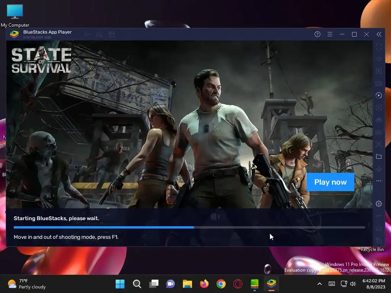Viewport: 391px width, 293px height.
Task: Open Task View on the taskbar
Action: pos(153,284)
